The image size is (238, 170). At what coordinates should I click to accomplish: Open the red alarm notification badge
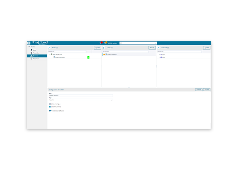[101, 42]
